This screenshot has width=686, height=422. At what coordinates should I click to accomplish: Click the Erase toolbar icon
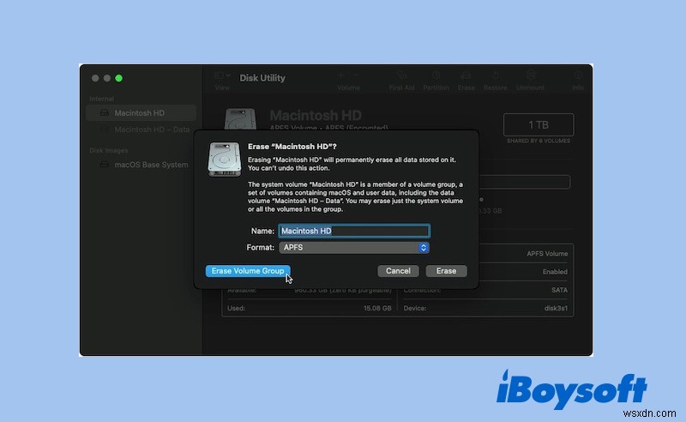coord(466,76)
